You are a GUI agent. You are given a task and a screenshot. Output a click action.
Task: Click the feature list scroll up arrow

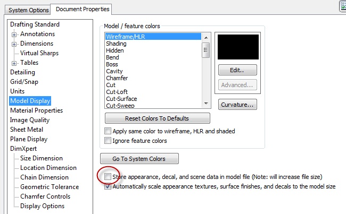click(x=206, y=38)
